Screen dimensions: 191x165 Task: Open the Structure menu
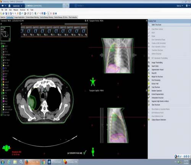click(x=23, y=10)
